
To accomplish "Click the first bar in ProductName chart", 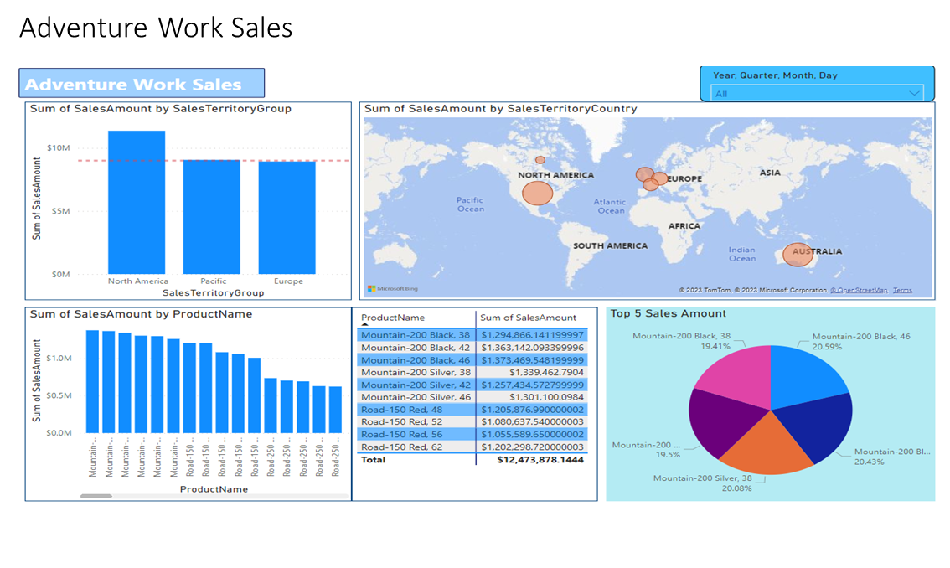I will (x=92, y=381).
